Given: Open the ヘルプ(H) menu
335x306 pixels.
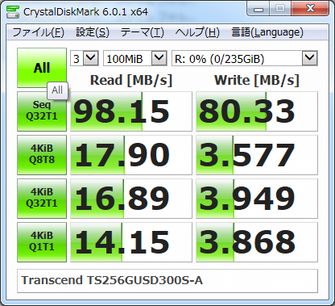Looking at the screenshot, I should point(197,32).
